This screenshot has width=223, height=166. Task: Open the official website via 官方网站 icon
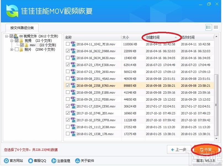point(13,160)
